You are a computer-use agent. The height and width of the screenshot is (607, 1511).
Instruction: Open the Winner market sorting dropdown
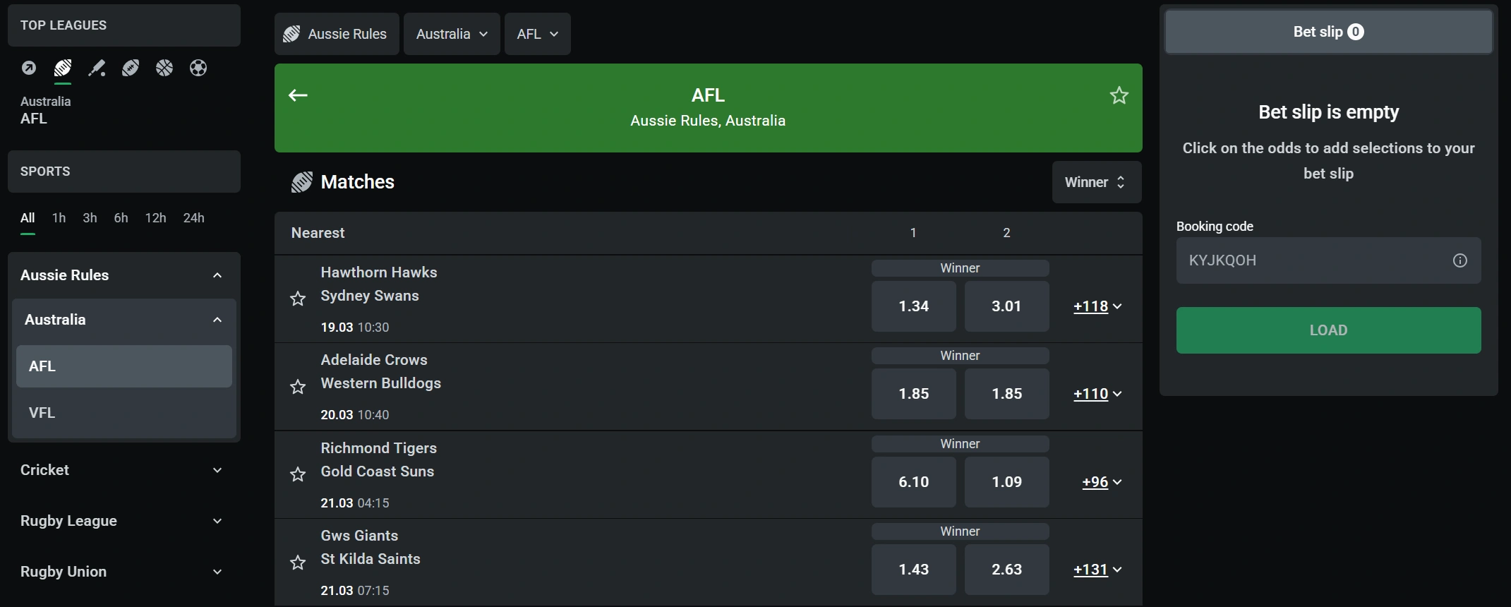tap(1095, 181)
